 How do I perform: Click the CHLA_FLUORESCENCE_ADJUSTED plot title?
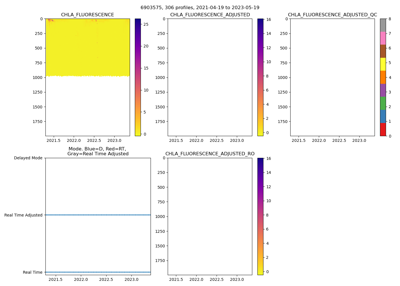[210, 15]
